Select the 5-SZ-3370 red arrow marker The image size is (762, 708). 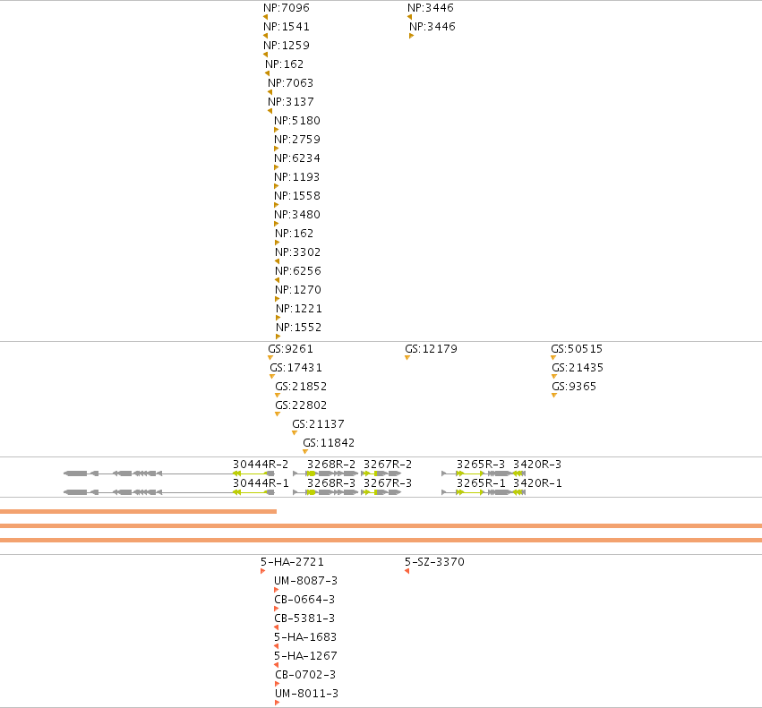click(407, 571)
